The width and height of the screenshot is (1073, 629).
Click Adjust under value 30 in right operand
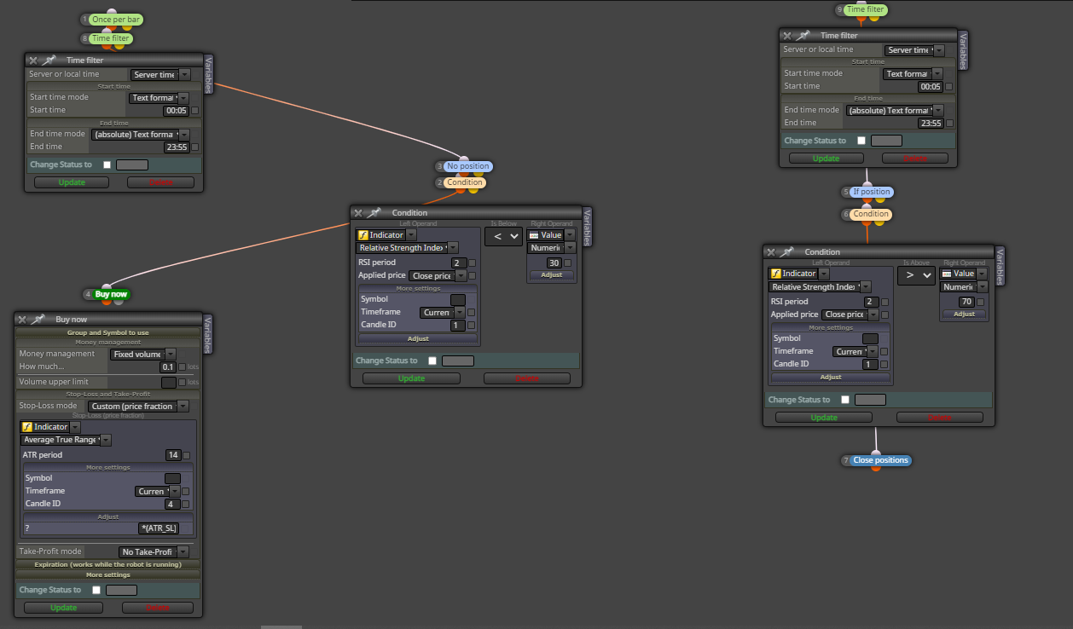552,275
